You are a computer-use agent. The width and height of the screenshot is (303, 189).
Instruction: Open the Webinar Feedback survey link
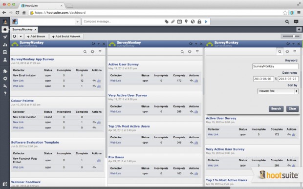pos(26,182)
